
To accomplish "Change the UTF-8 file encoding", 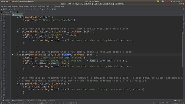I will click(x=168, y=103).
